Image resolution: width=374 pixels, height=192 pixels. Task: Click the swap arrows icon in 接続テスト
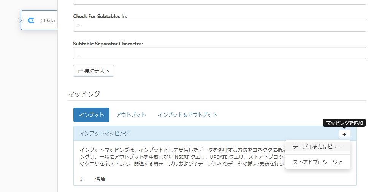point(80,71)
